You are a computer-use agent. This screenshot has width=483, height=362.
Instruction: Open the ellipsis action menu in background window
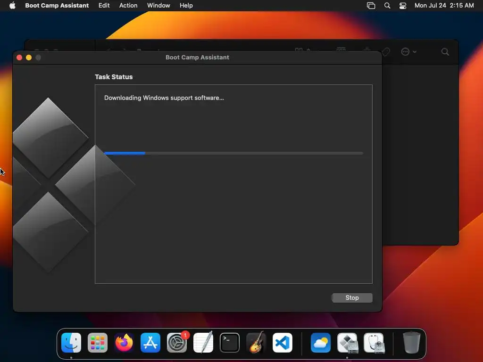coord(408,52)
